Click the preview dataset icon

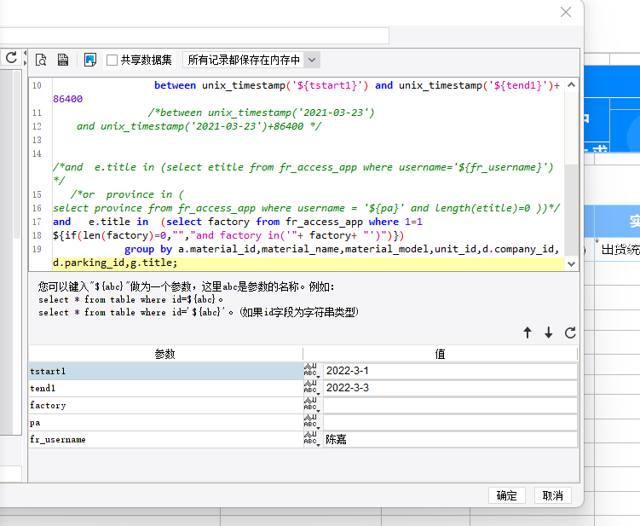(x=41, y=60)
